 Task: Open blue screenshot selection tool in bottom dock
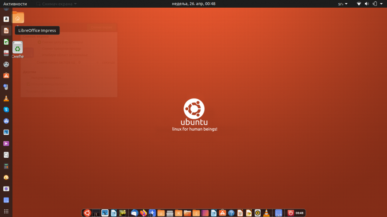[278, 213]
